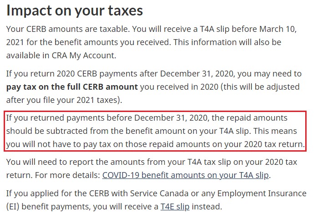Click the March 10, date text
328x219 pixels.
[278, 29]
